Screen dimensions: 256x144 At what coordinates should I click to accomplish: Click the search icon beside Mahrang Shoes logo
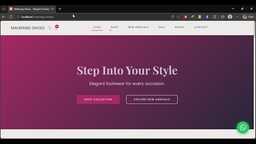(49, 28)
